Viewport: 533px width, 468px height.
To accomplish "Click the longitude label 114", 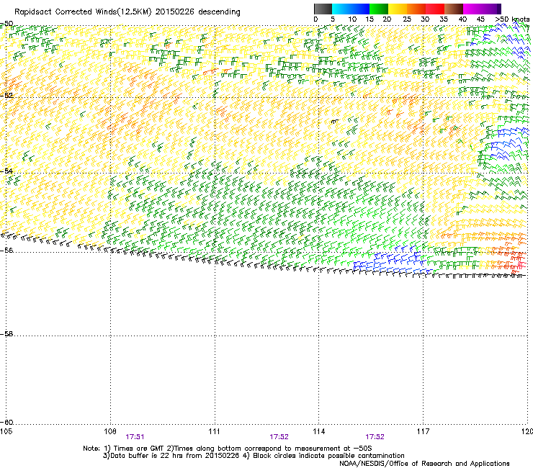I will pos(318,431).
